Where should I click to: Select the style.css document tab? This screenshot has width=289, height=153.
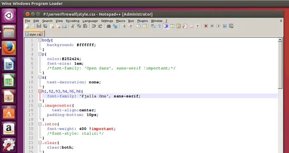click(x=34, y=34)
